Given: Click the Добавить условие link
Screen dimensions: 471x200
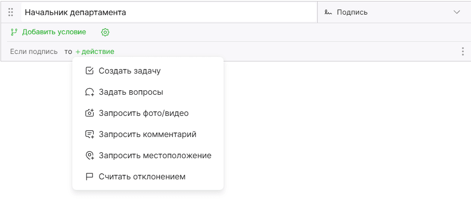Looking at the screenshot, I should pyautogui.click(x=54, y=32).
